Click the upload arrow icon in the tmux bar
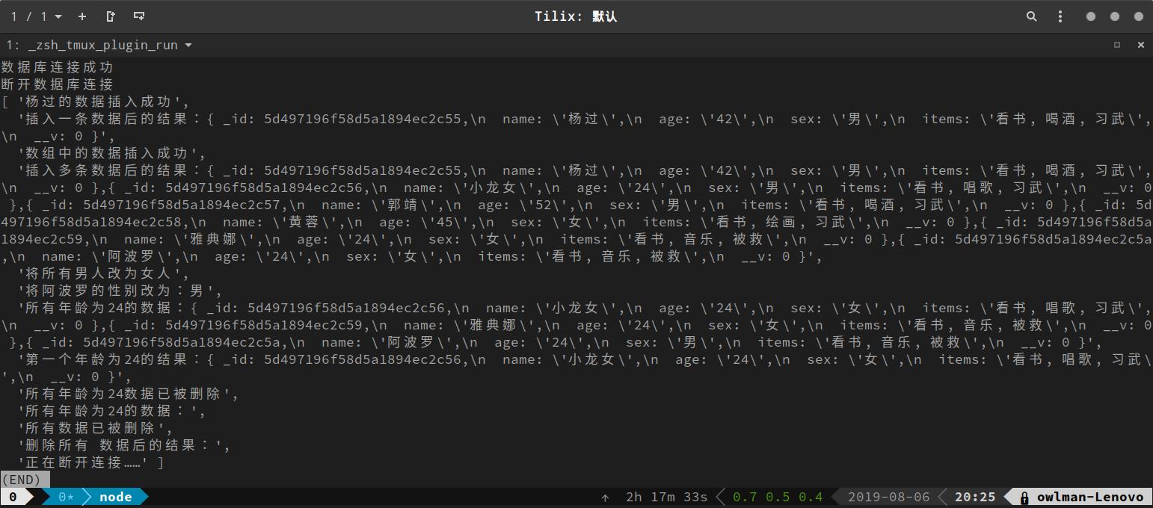Viewport: 1153px width, 508px height. pos(605,496)
